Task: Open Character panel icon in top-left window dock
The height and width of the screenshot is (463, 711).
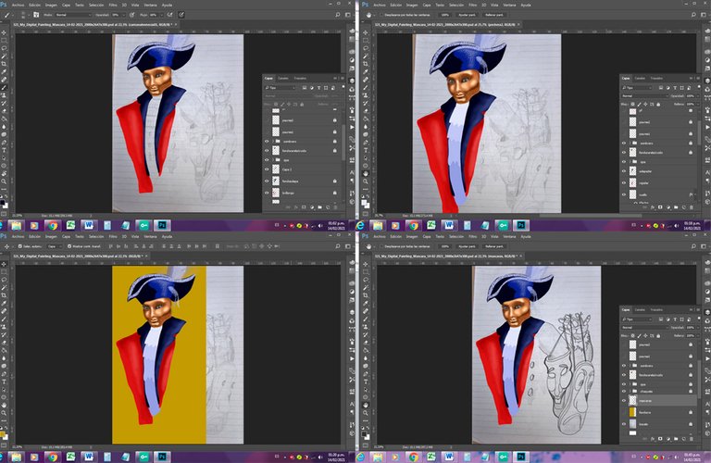Action: point(352,172)
